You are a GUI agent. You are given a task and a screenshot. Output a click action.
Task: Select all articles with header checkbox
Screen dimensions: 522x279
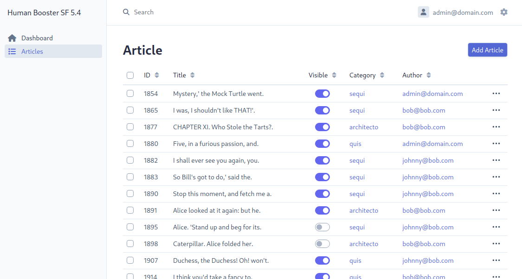(x=130, y=75)
